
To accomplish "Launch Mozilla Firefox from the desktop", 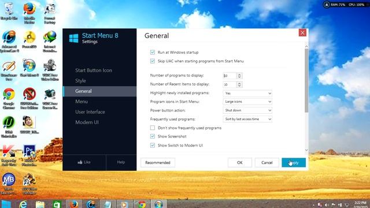I will coord(29,13).
